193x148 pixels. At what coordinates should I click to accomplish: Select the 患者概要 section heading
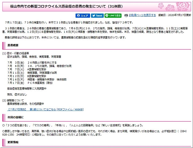tap(13, 45)
